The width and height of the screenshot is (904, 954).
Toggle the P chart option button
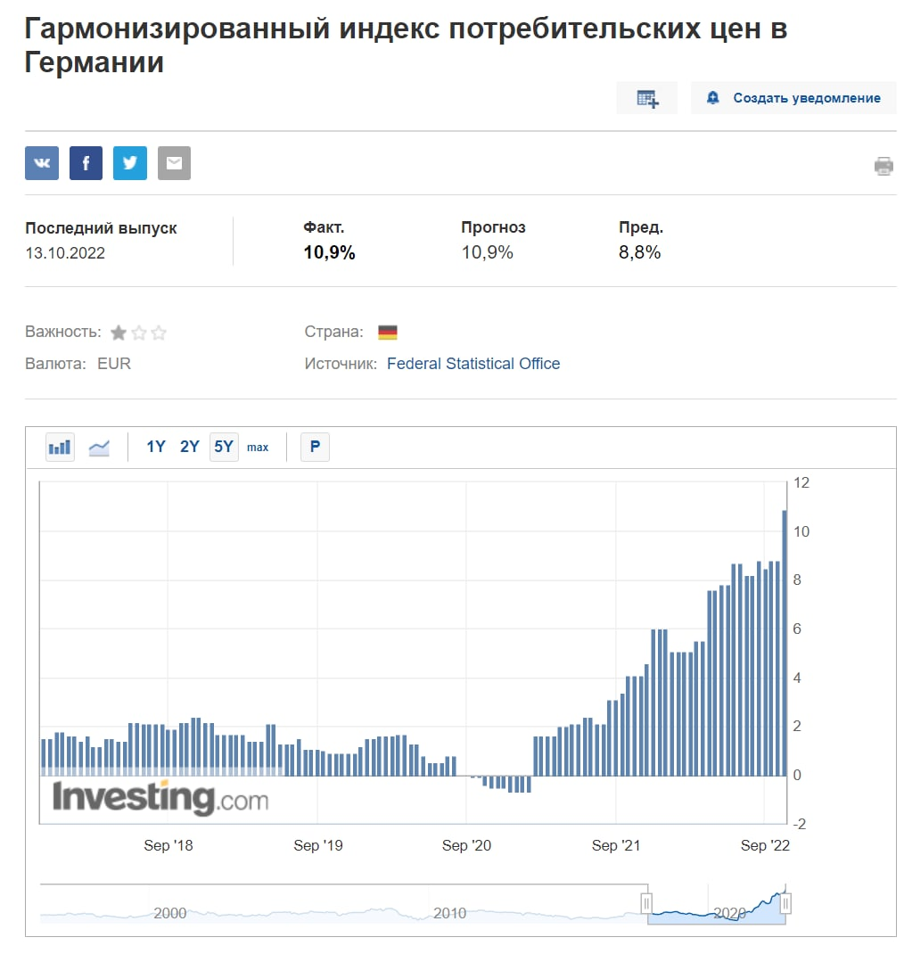point(315,447)
